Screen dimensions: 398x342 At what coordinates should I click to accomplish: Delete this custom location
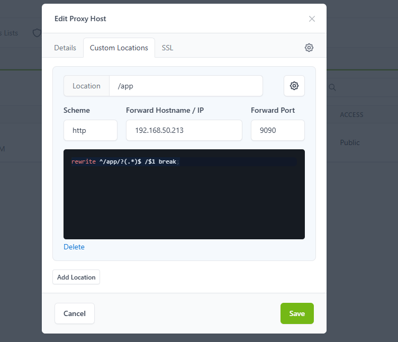coord(74,247)
